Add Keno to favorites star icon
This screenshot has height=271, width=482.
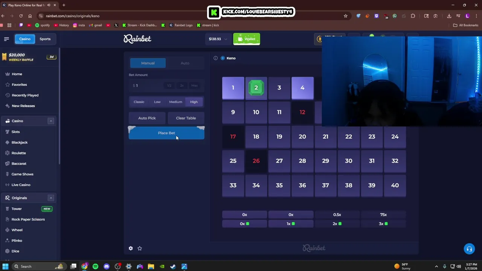(x=140, y=248)
